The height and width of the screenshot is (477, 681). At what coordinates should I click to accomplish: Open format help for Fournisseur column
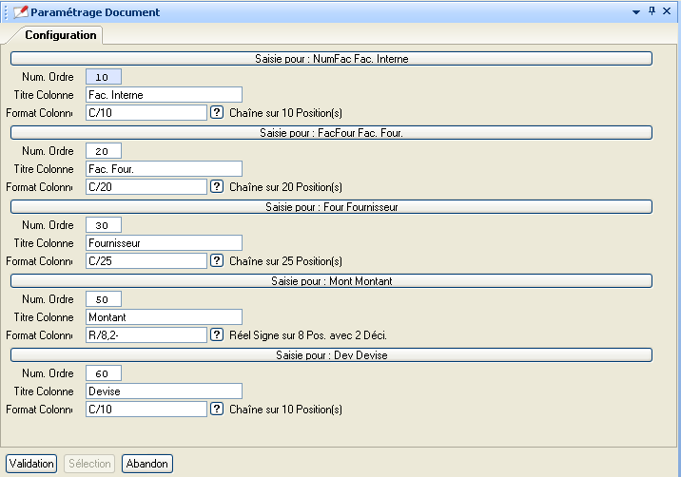[x=217, y=260]
